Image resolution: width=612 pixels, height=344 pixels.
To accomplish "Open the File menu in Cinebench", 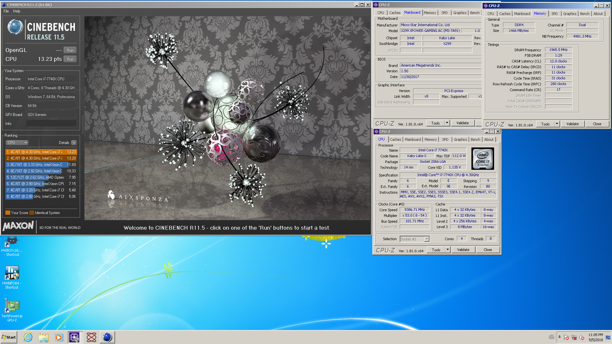I will click(6, 11).
